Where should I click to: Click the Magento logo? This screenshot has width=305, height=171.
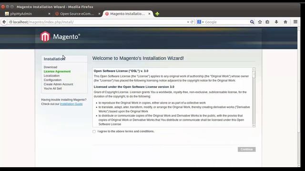60,37
